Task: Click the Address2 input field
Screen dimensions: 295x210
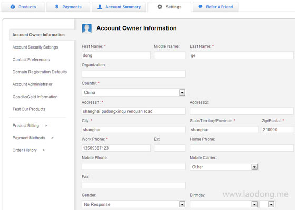Action: point(242,111)
